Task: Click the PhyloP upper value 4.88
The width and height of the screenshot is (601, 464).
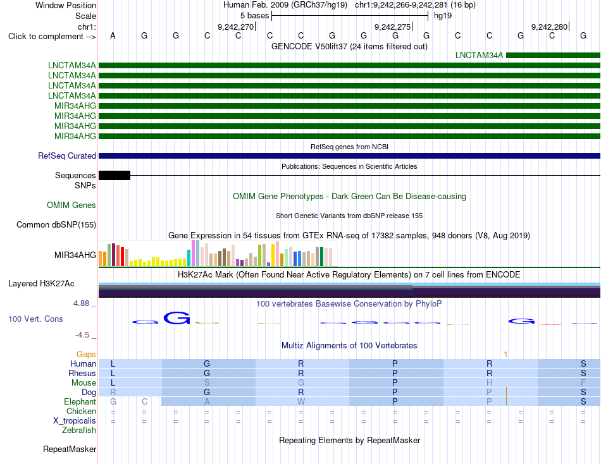Action: [81, 303]
